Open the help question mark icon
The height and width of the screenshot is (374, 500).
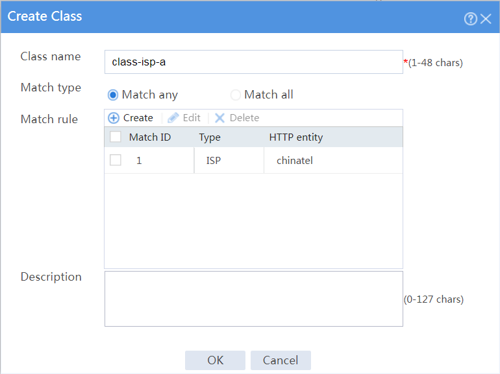click(470, 19)
